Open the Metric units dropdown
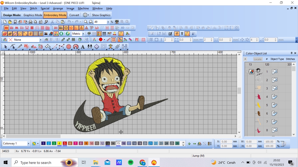 (83, 34)
